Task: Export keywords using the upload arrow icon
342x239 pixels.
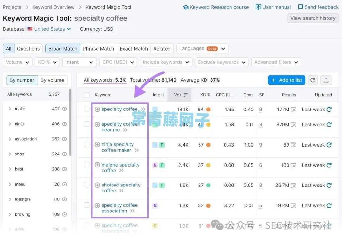Action: pos(326,80)
